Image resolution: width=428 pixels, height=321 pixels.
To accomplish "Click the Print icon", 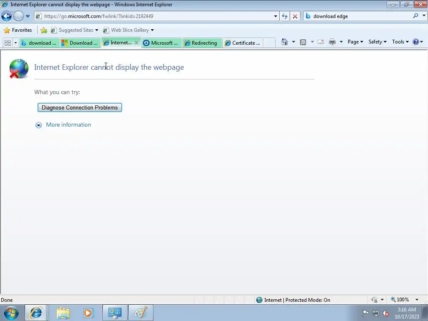I will (x=332, y=42).
